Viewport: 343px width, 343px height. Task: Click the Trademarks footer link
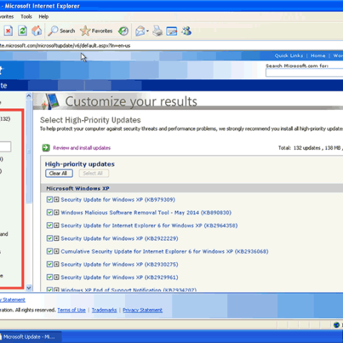tap(104, 310)
